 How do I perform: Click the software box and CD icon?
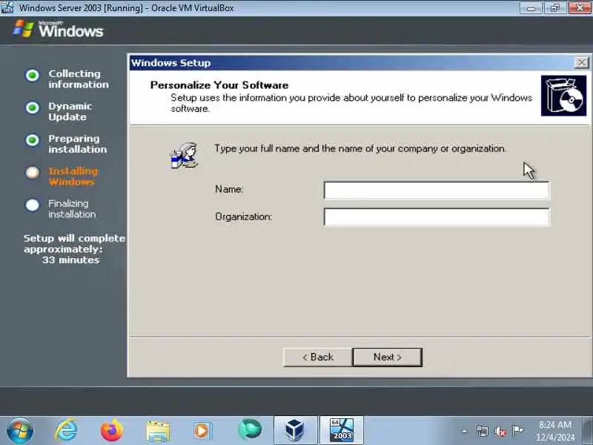coord(563,96)
